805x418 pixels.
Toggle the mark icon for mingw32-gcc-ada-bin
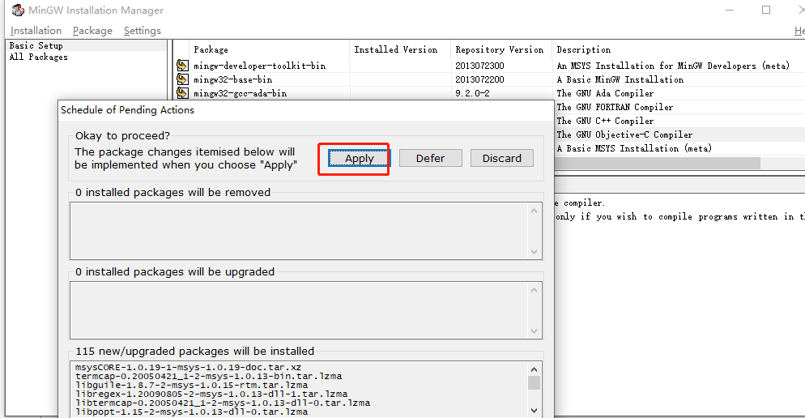point(182,93)
